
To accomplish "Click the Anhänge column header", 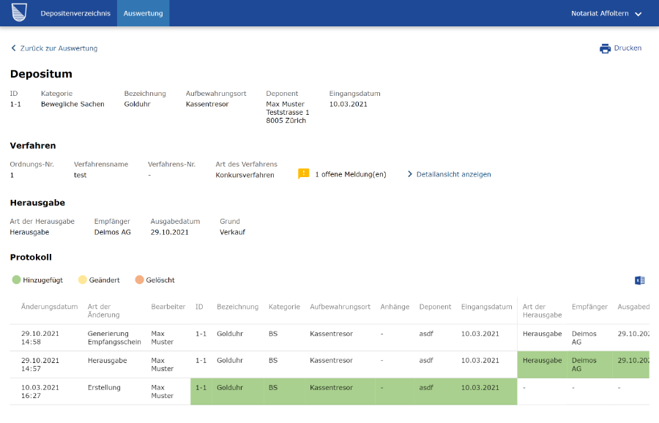I will click(x=395, y=307).
